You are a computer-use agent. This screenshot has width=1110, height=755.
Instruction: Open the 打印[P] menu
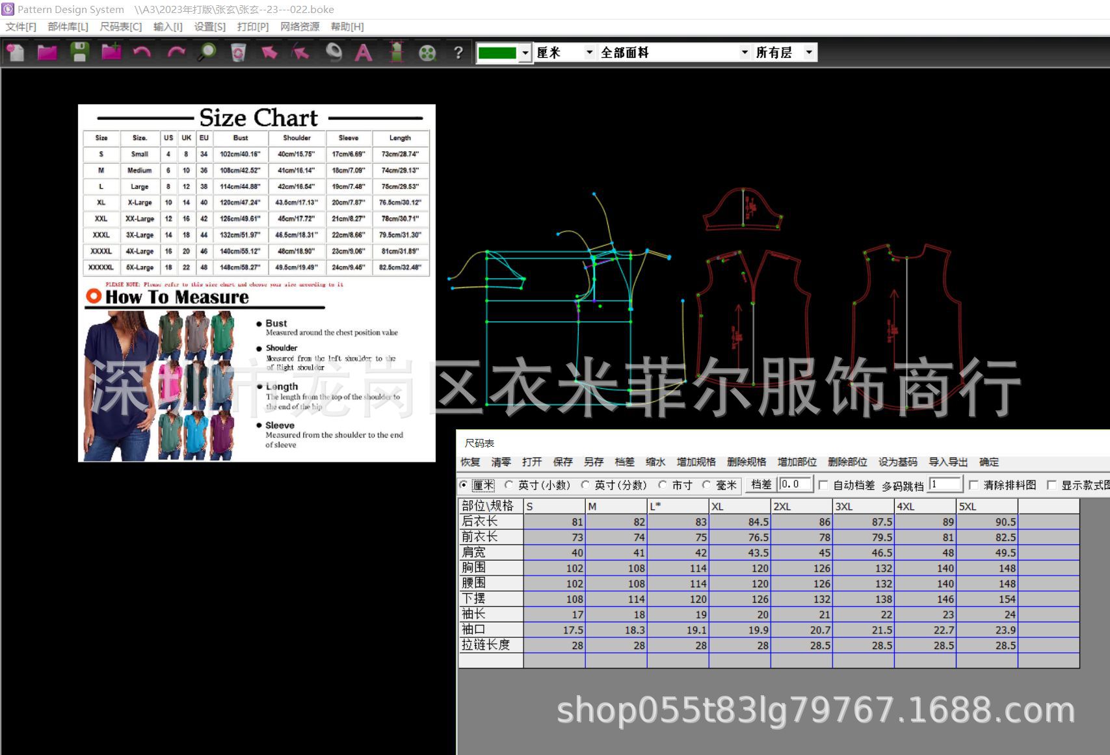click(x=253, y=27)
